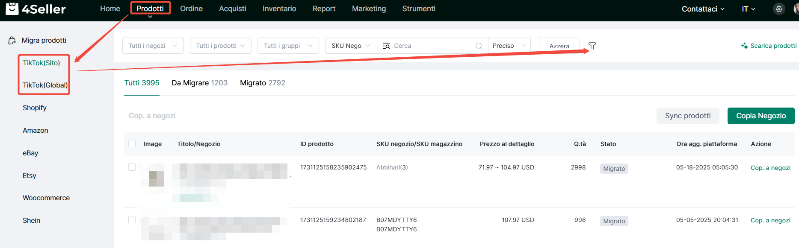Click the search magnifier icon
The width and height of the screenshot is (799, 248).
479,46
